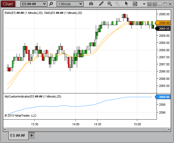Click the horizontal scrollbar left arrow
Image resolution: width=174 pixels, height=143 pixels.
(x=4, y=129)
